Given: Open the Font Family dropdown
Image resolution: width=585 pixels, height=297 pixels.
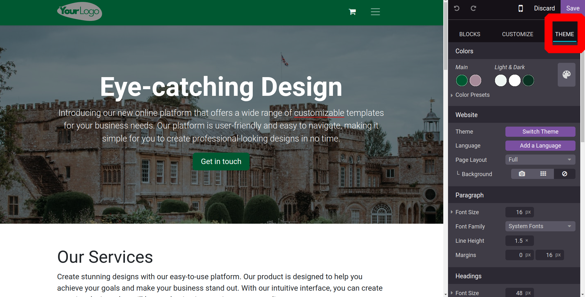Looking at the screenshot, I should coord(540,226).
